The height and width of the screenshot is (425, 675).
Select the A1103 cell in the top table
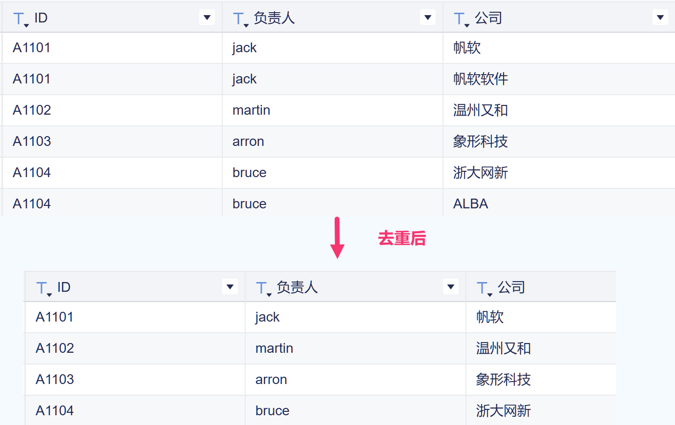[x=32, y=142]
